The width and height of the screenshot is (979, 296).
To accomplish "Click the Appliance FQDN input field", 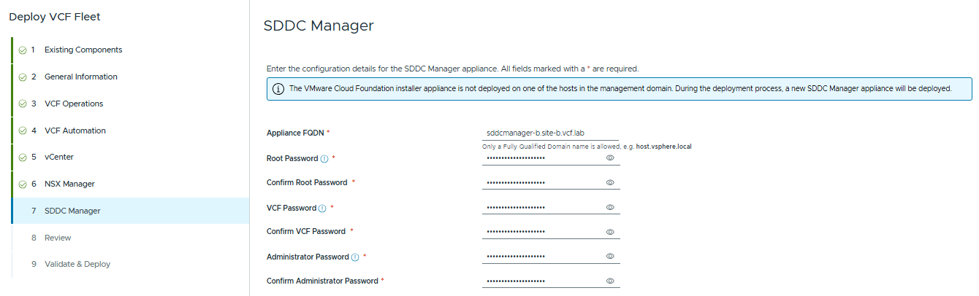I will point(549,133).
